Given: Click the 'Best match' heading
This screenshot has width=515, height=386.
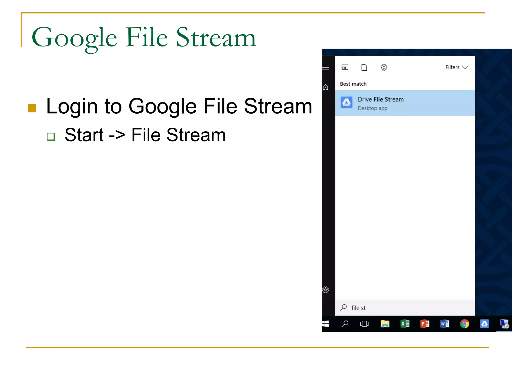Looking at the screenshot, I should coord(353,84).
